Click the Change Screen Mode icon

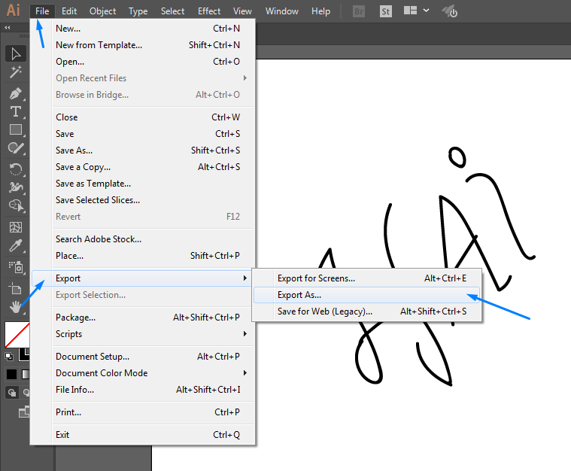coord(24,412)
